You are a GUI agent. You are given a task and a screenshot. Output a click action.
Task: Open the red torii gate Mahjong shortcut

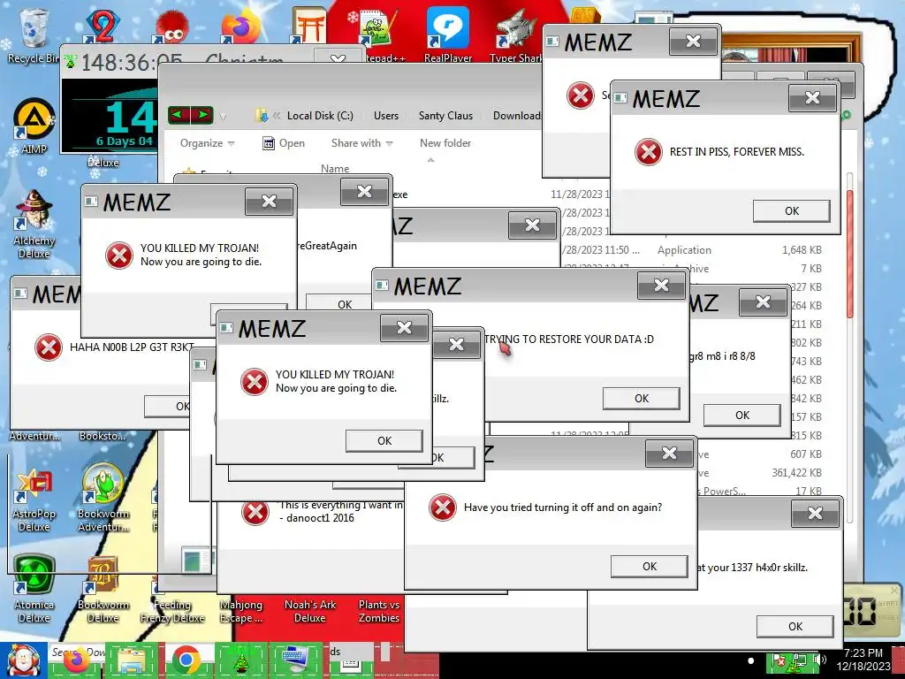(x=308, y=26)
